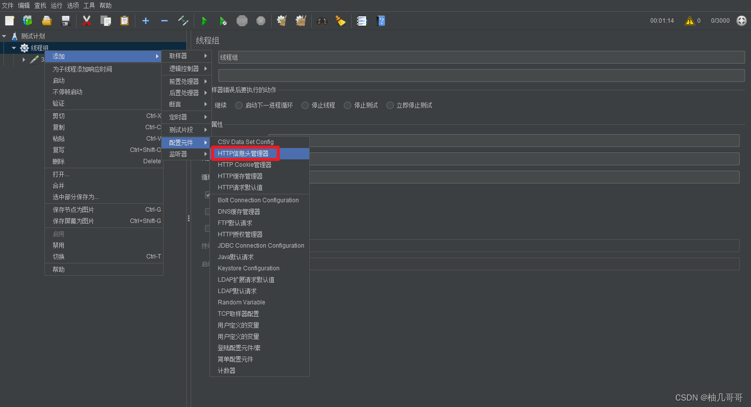Click Start without pauses icon
The height and width of the screenshot is (407, 751).
pos(223,21)
